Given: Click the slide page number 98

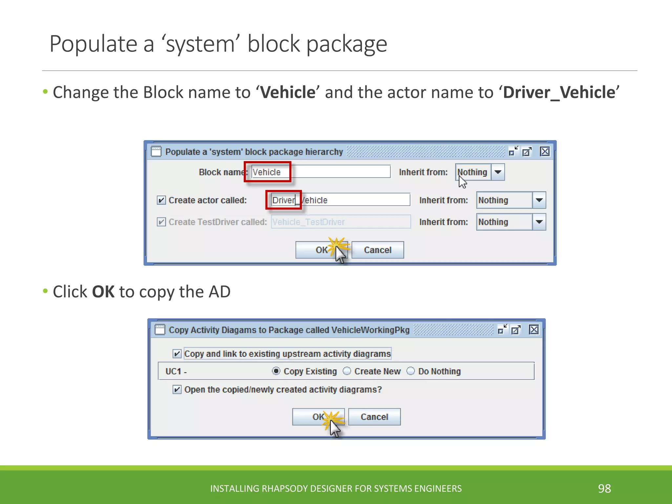Looking at the screenshot, I should point(604,489).
